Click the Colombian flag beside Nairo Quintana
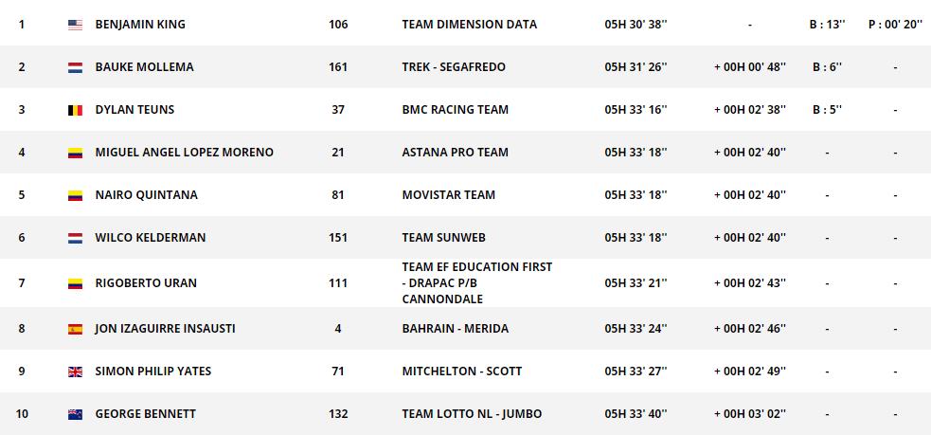This screenshot has width=931, height=435. [76, 195]
